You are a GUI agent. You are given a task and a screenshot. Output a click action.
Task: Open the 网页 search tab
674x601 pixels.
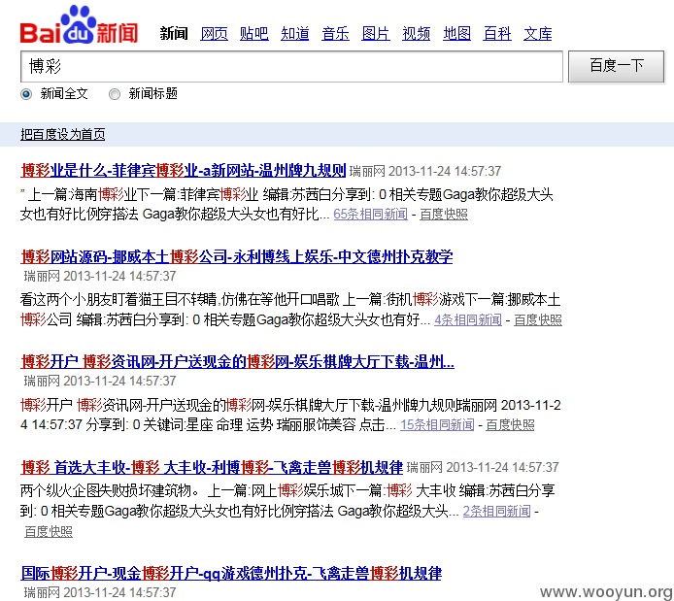214,33
